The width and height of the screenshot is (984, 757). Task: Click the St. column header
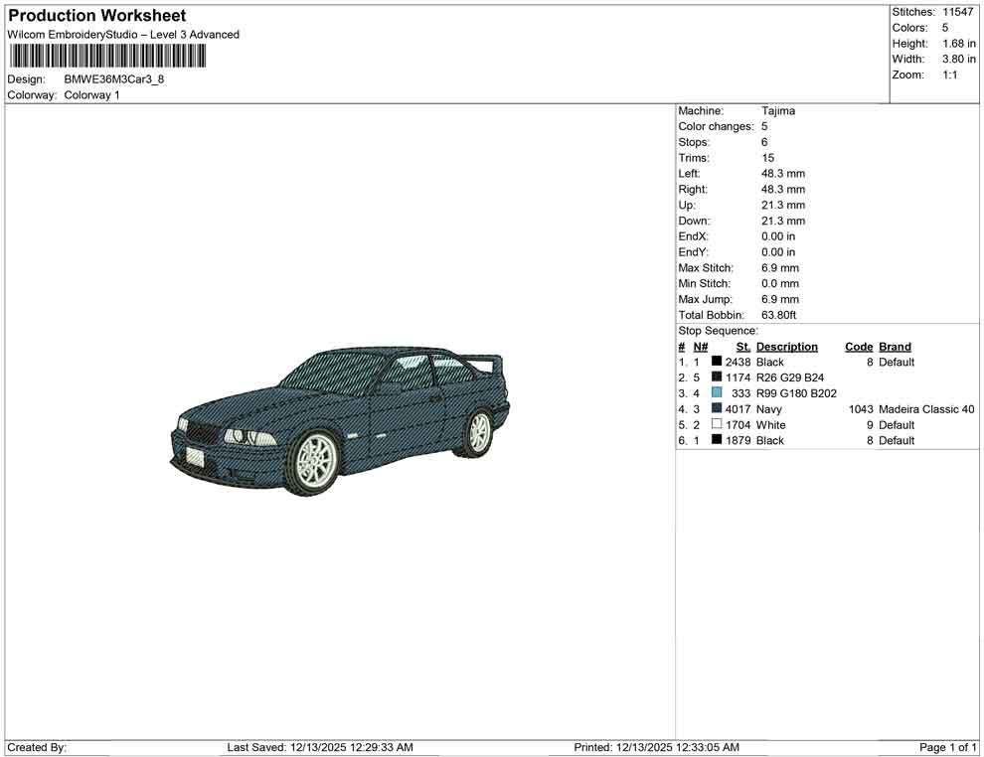[x=742, y=346]
